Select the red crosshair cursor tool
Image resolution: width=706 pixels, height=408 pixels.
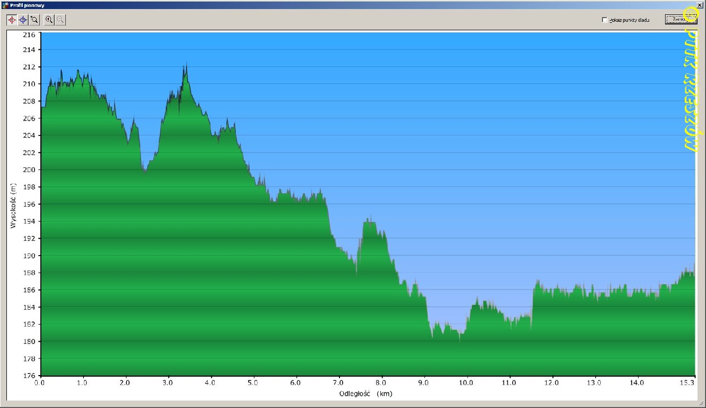(12, 20)
